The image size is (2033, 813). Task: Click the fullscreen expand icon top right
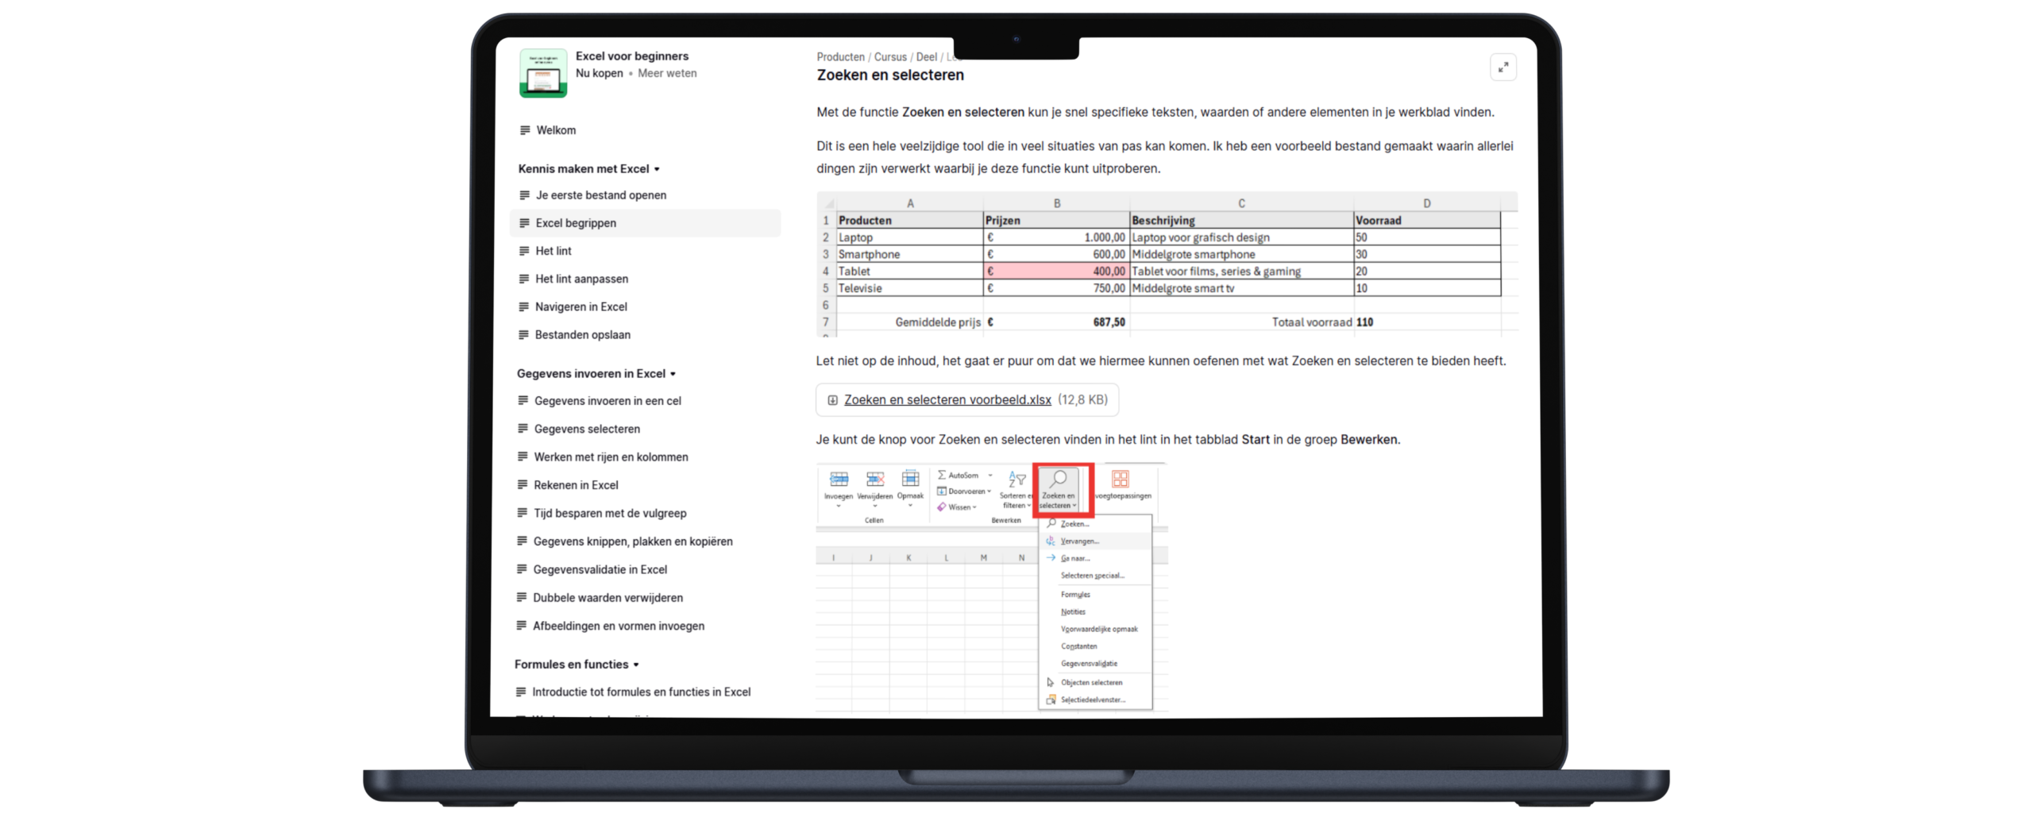click(x=1503, y=67)
